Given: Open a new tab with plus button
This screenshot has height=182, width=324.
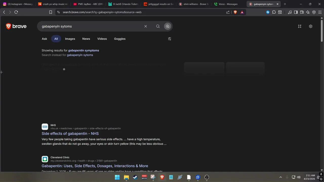Looking at the screenshot, I should (285, 4).
